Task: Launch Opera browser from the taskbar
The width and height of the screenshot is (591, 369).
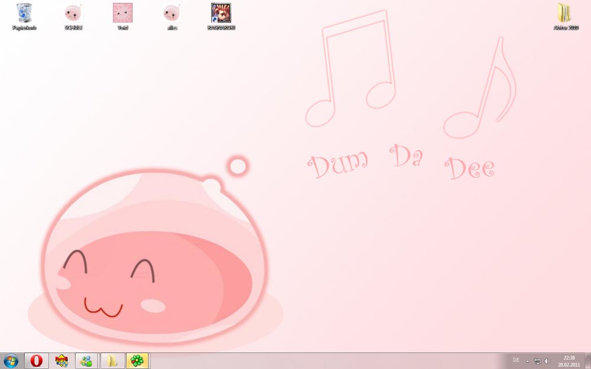Action: coord(36,361)
